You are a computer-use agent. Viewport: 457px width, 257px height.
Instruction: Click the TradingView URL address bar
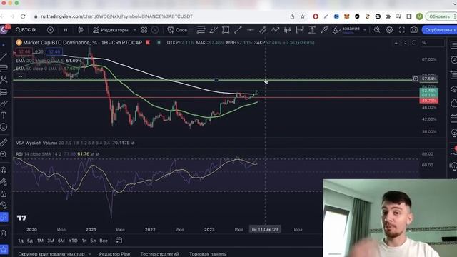point(116,16)
